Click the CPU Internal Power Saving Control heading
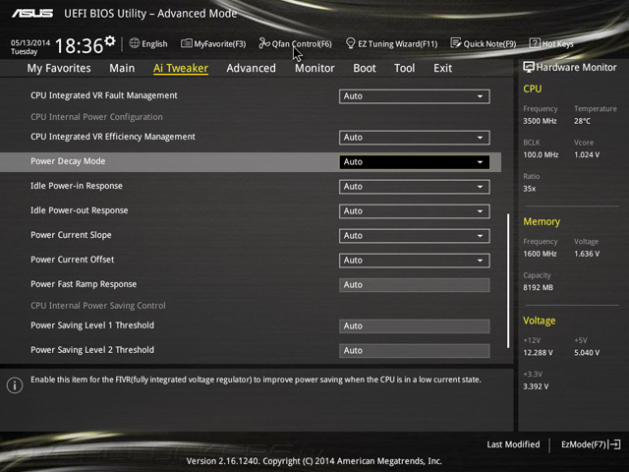 98,306
